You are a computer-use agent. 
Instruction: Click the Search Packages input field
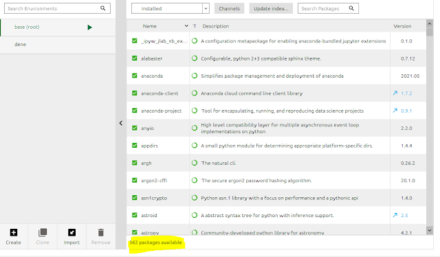click(x=328, y=8)
